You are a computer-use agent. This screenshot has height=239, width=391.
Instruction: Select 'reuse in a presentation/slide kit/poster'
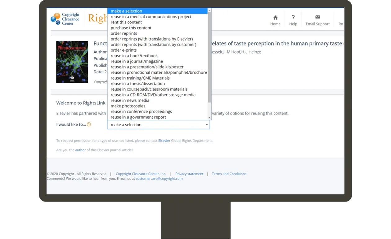tap(157, 67)
